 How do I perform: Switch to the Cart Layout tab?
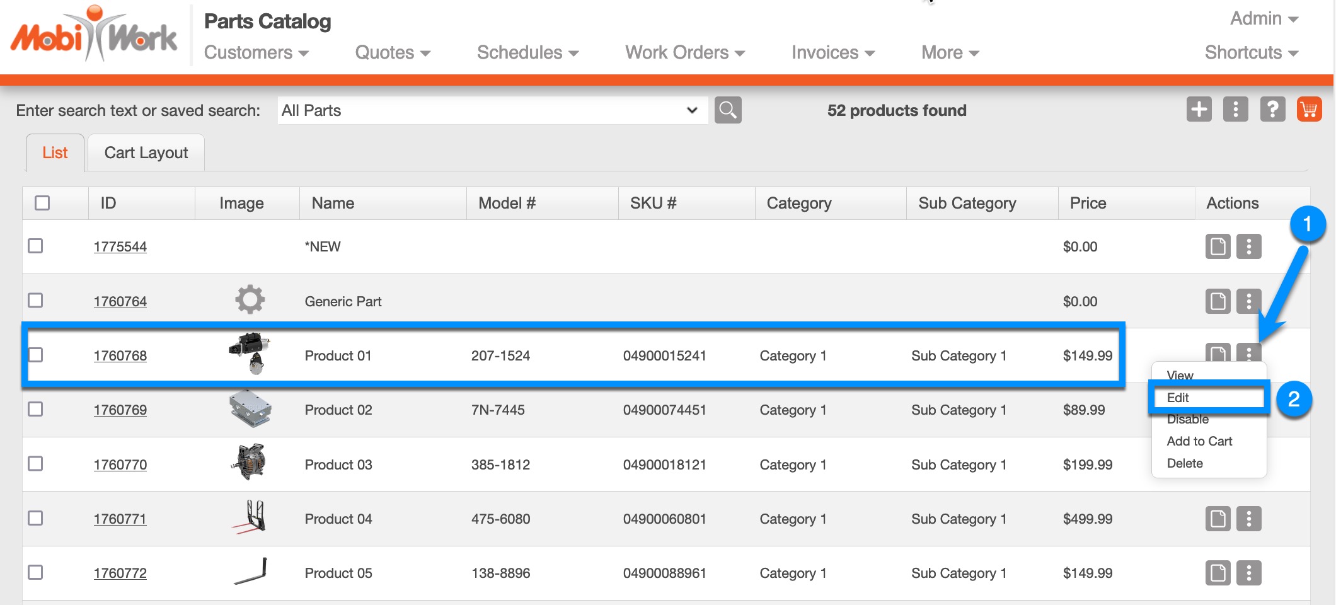146,153
